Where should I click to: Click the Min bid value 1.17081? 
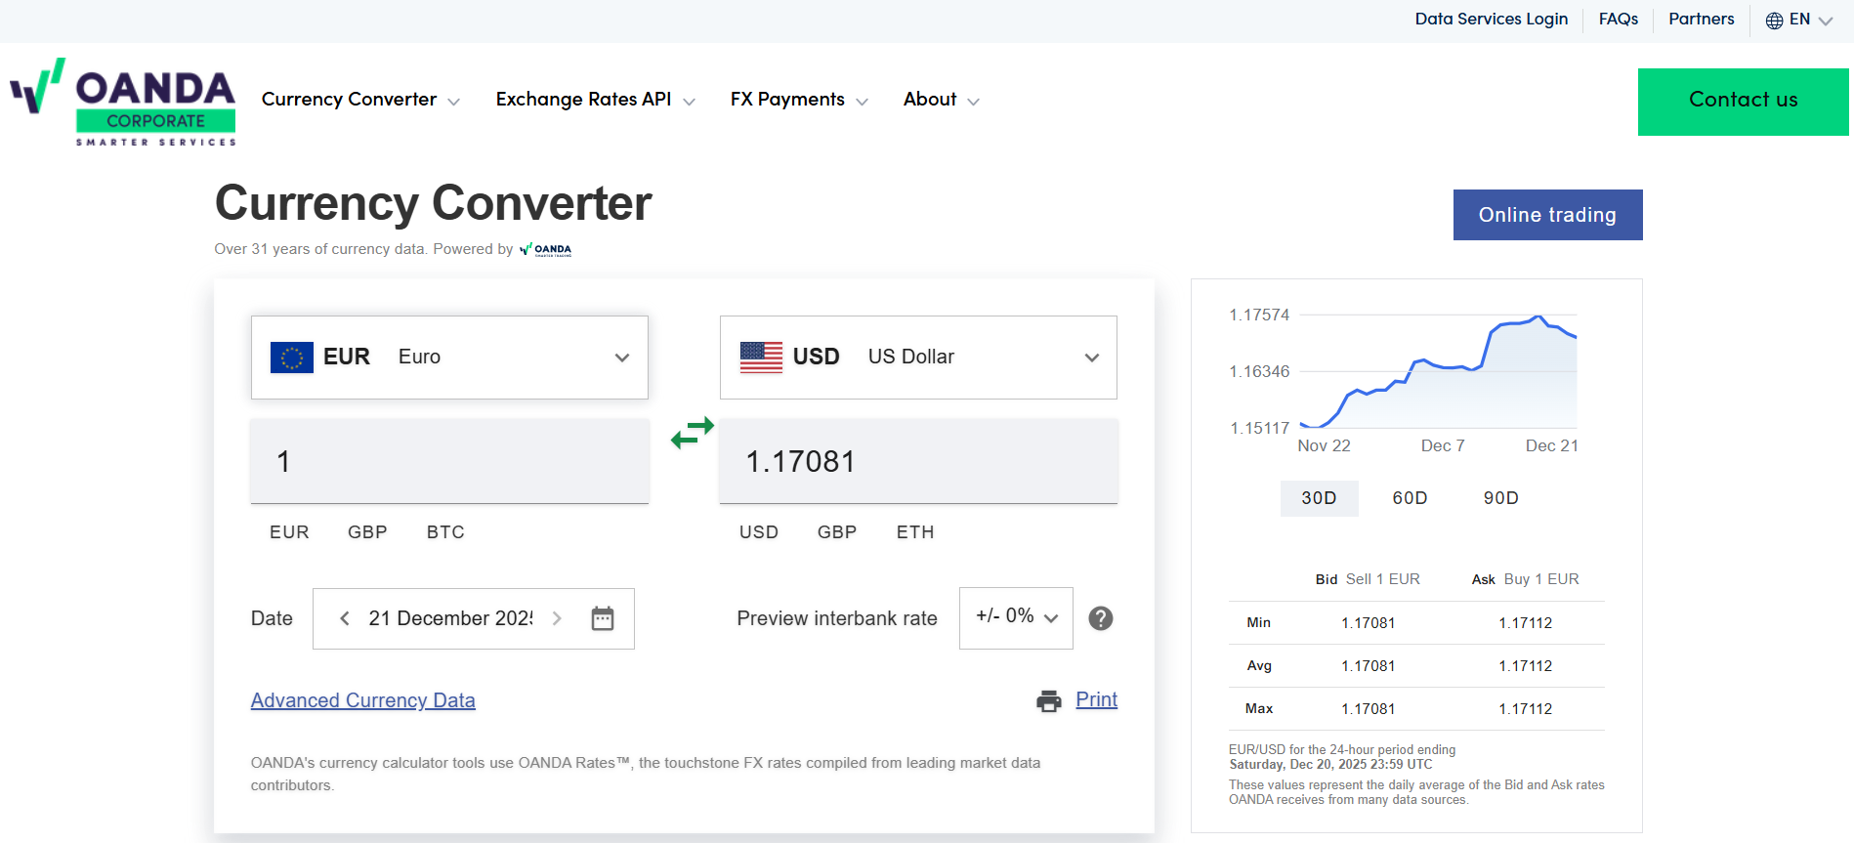(x=1369, y=623)
